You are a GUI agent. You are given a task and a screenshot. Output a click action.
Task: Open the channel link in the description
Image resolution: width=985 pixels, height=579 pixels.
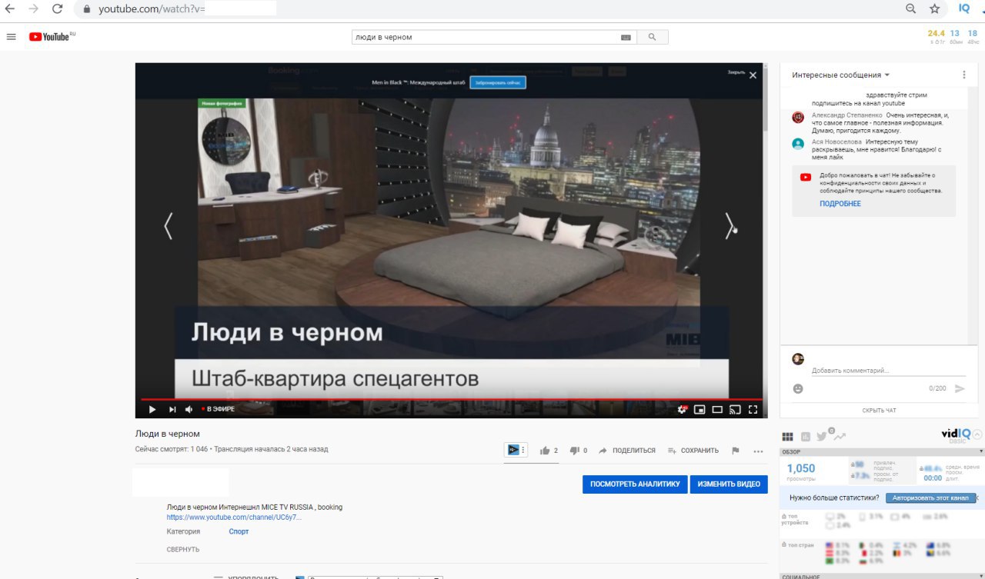tap(234, 517)
